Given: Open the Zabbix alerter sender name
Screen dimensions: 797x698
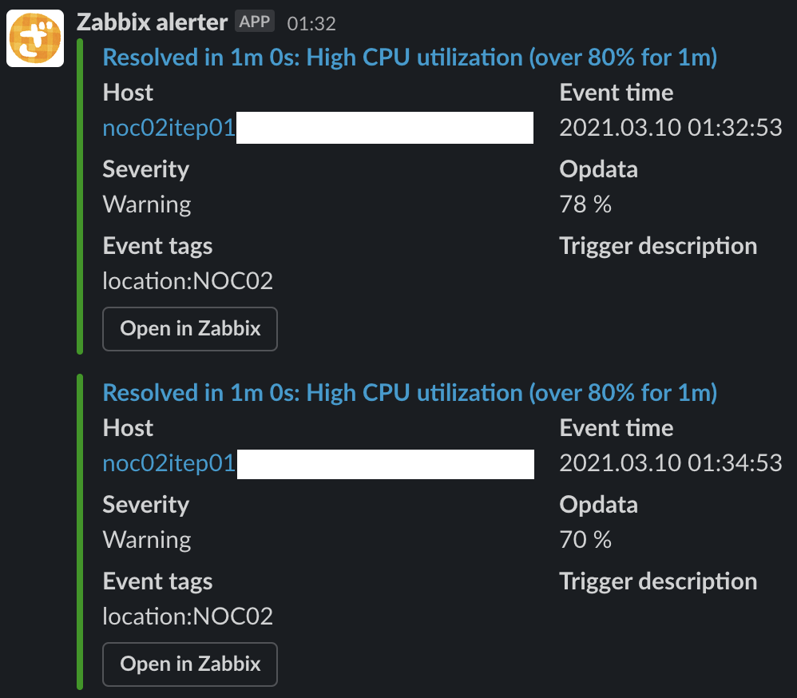Looking at the screenshot, I should pyautogui.click(x=152, y=22).
